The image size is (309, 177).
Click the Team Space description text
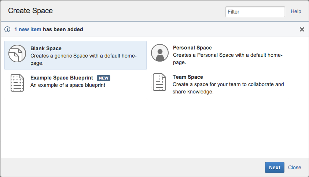coord(228,88)
